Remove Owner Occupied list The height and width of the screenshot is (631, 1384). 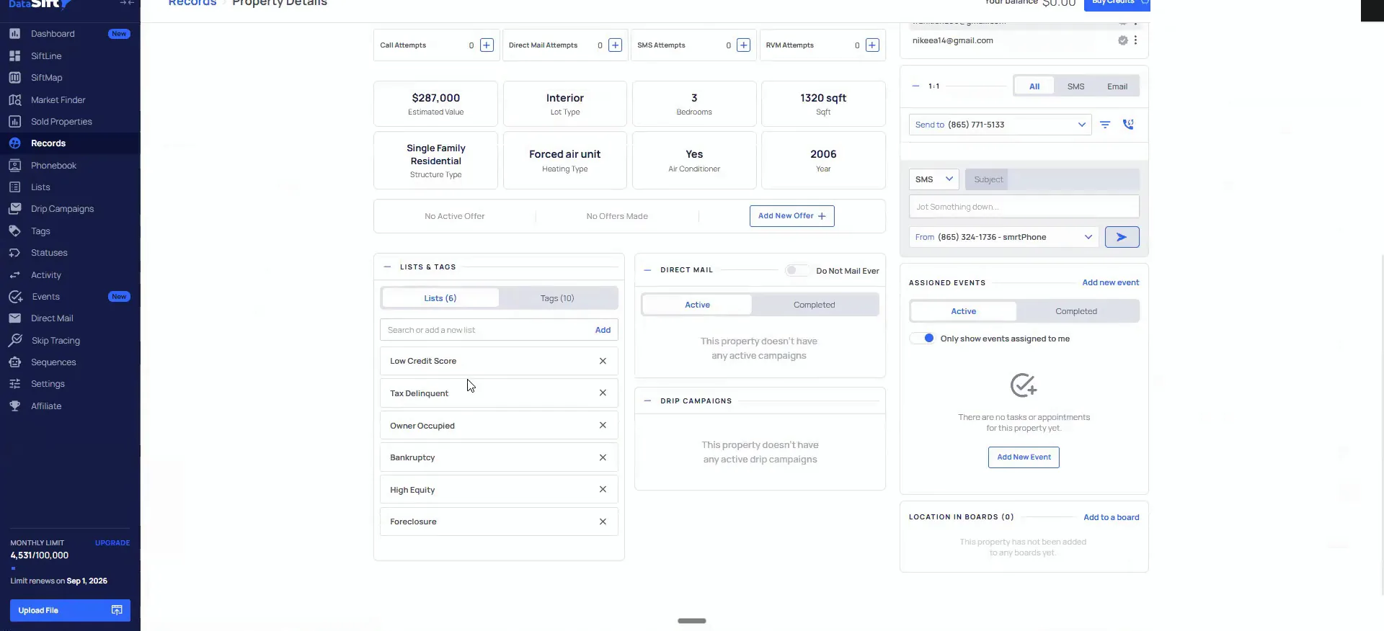point(603,425)
